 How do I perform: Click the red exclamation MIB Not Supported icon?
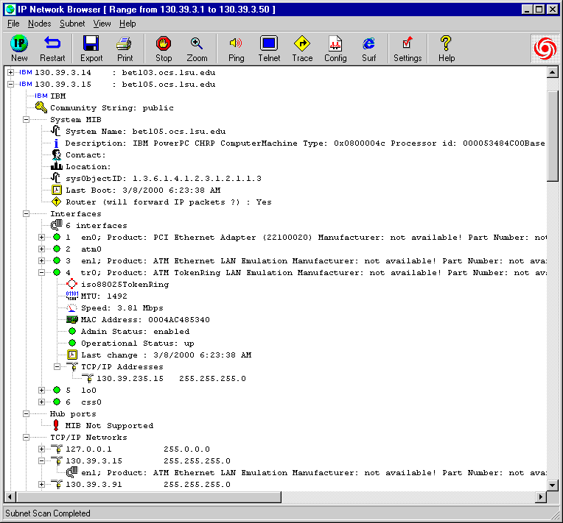click(x=56, y=425)
